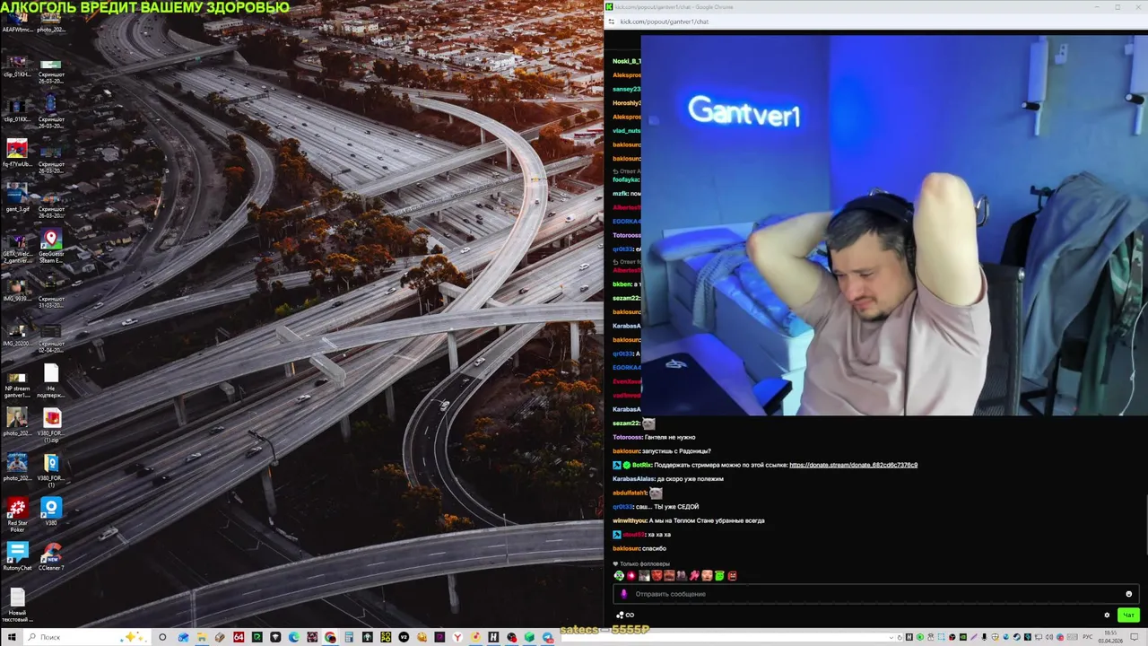This screenshot has width=1148, height=646.
Task: Select the GeoGuessr Steam Edition desktop icon
Action: pos(51,247)
